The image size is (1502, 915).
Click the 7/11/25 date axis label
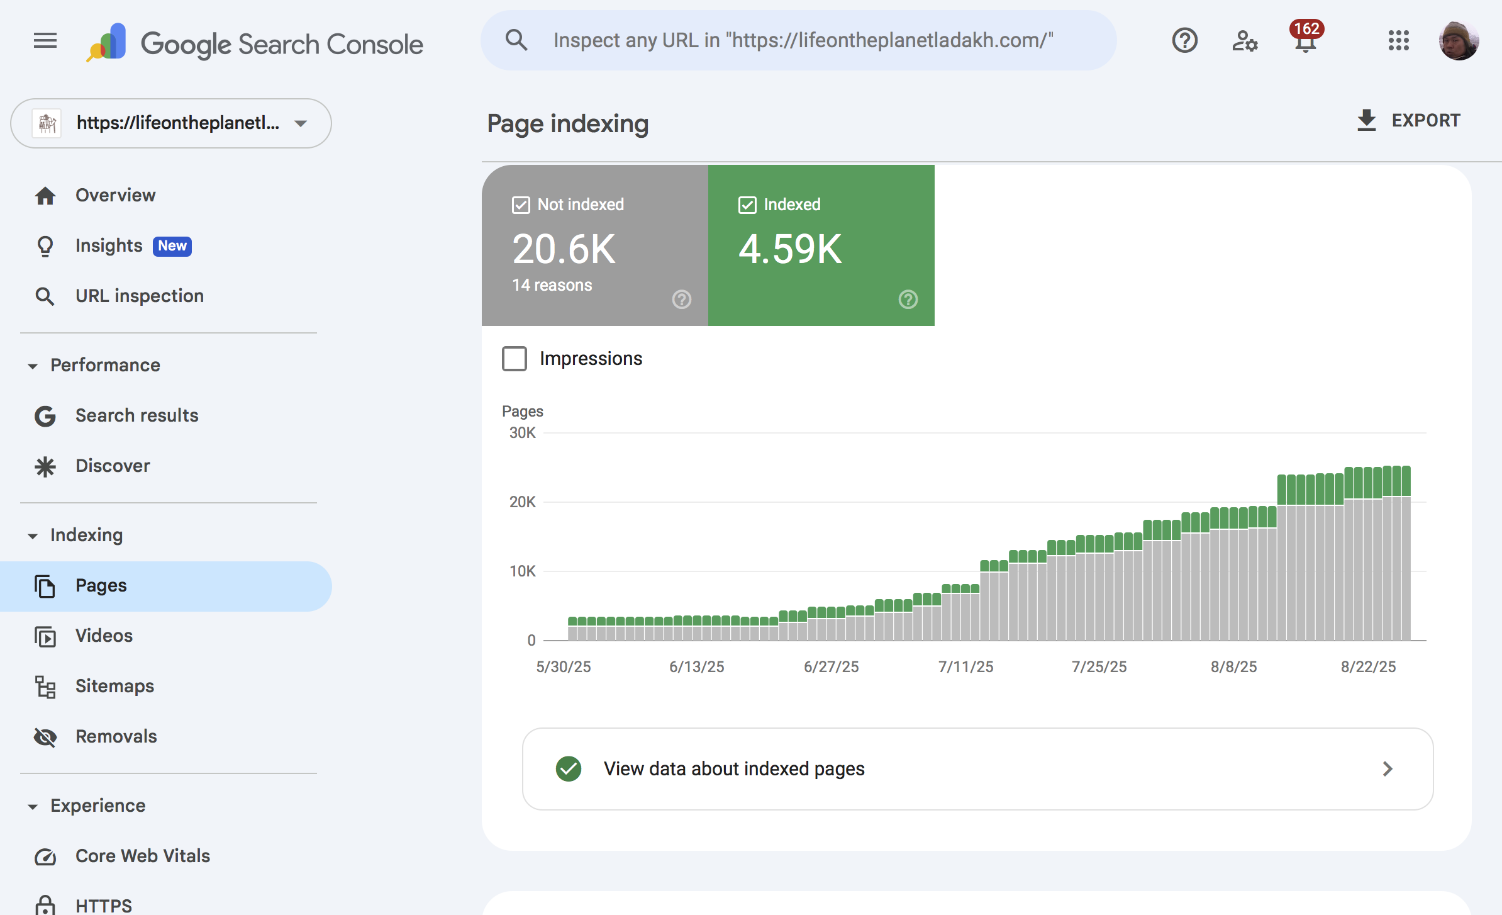pyautogui.click(x=965, y=666)
